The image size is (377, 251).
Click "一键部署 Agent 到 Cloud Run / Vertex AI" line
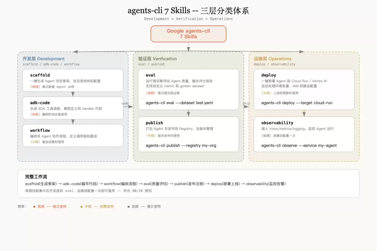pos(294,81)
